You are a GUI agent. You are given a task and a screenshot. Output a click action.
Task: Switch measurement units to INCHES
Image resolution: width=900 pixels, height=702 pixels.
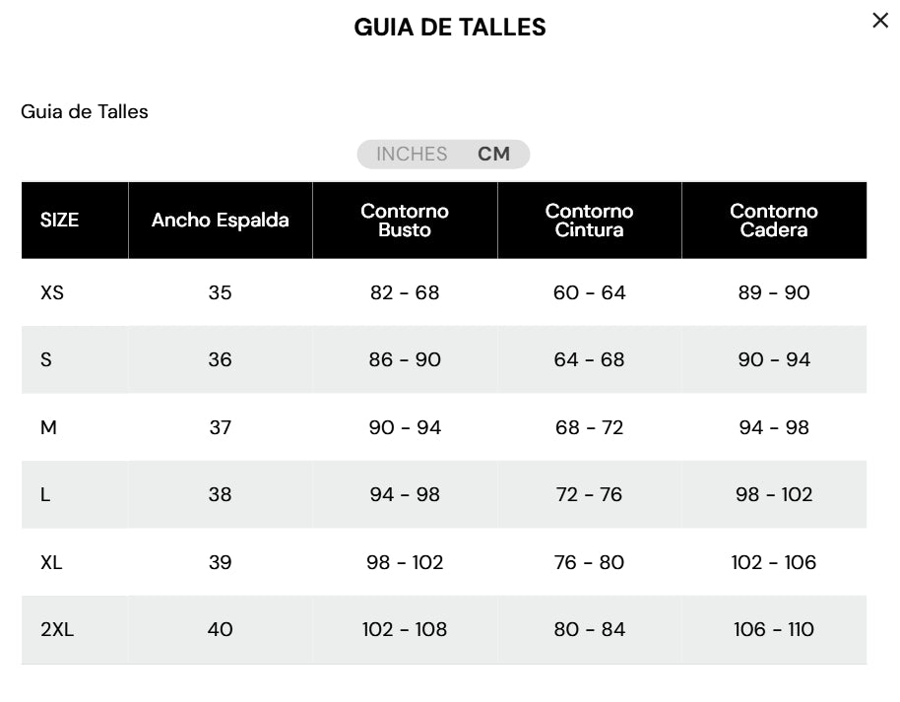coord(412,155)
